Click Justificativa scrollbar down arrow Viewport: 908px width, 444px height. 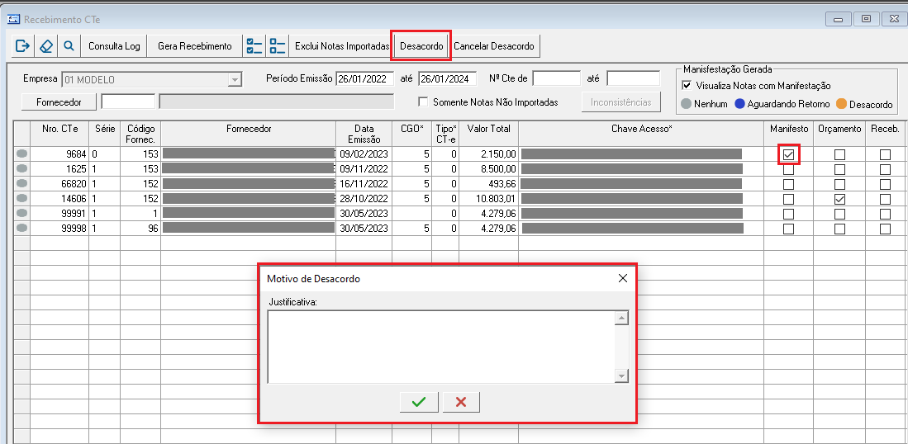pos(621,376)
